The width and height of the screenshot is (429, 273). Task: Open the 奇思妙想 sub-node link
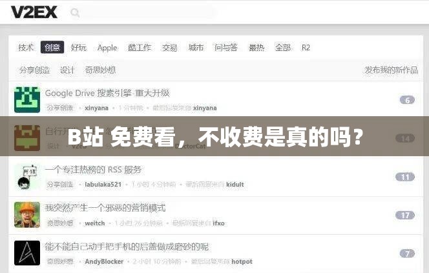(100, 70)
